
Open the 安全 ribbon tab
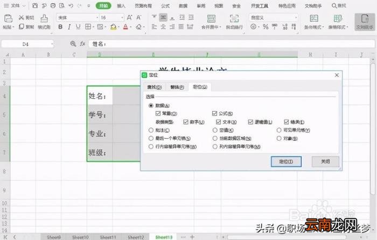pyautogui.click(x=236, y=6)
